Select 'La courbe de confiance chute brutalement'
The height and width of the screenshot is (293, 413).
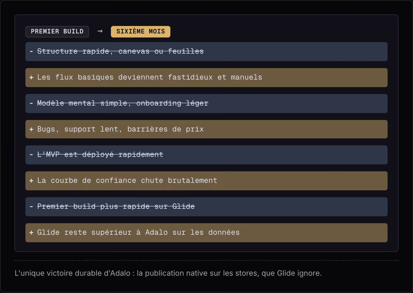click(207, 181)
